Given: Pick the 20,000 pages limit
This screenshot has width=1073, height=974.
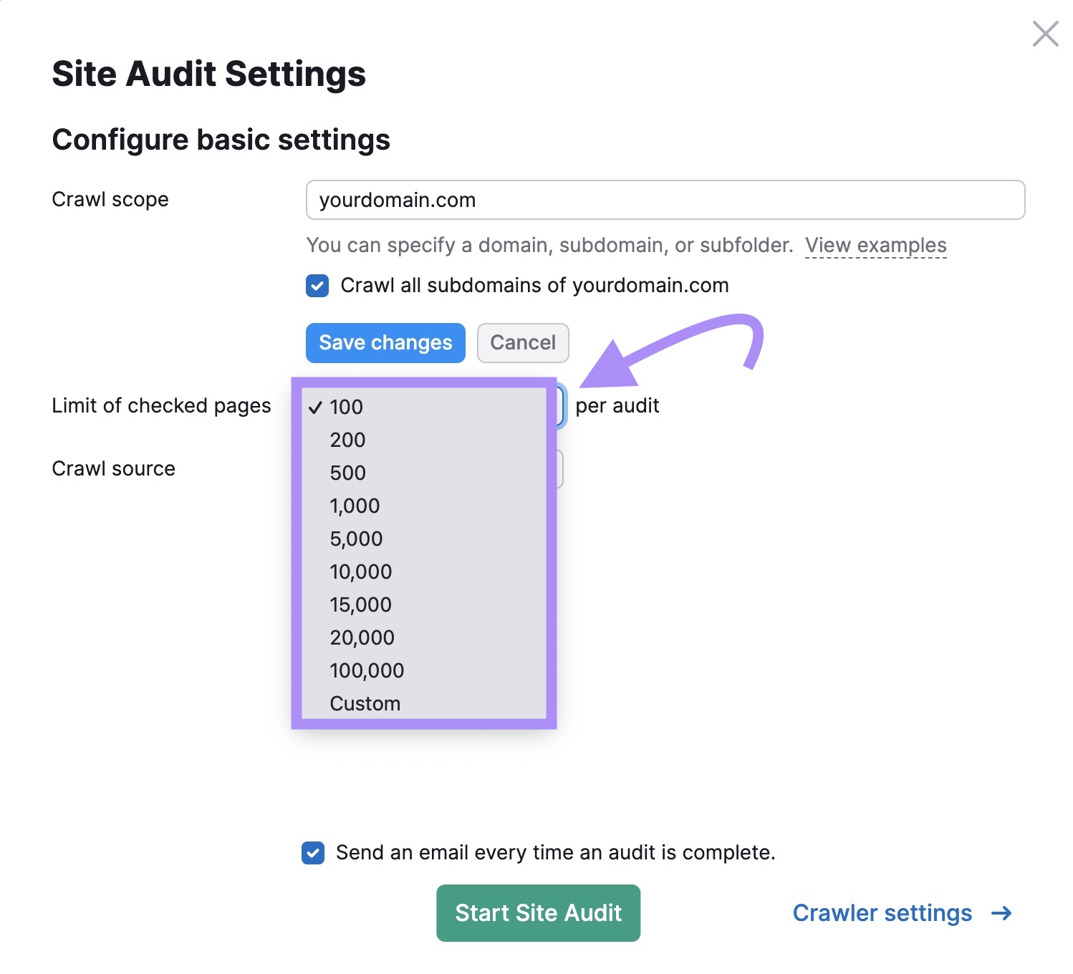Looking at the screenshot, I should [x=362, y=637].
